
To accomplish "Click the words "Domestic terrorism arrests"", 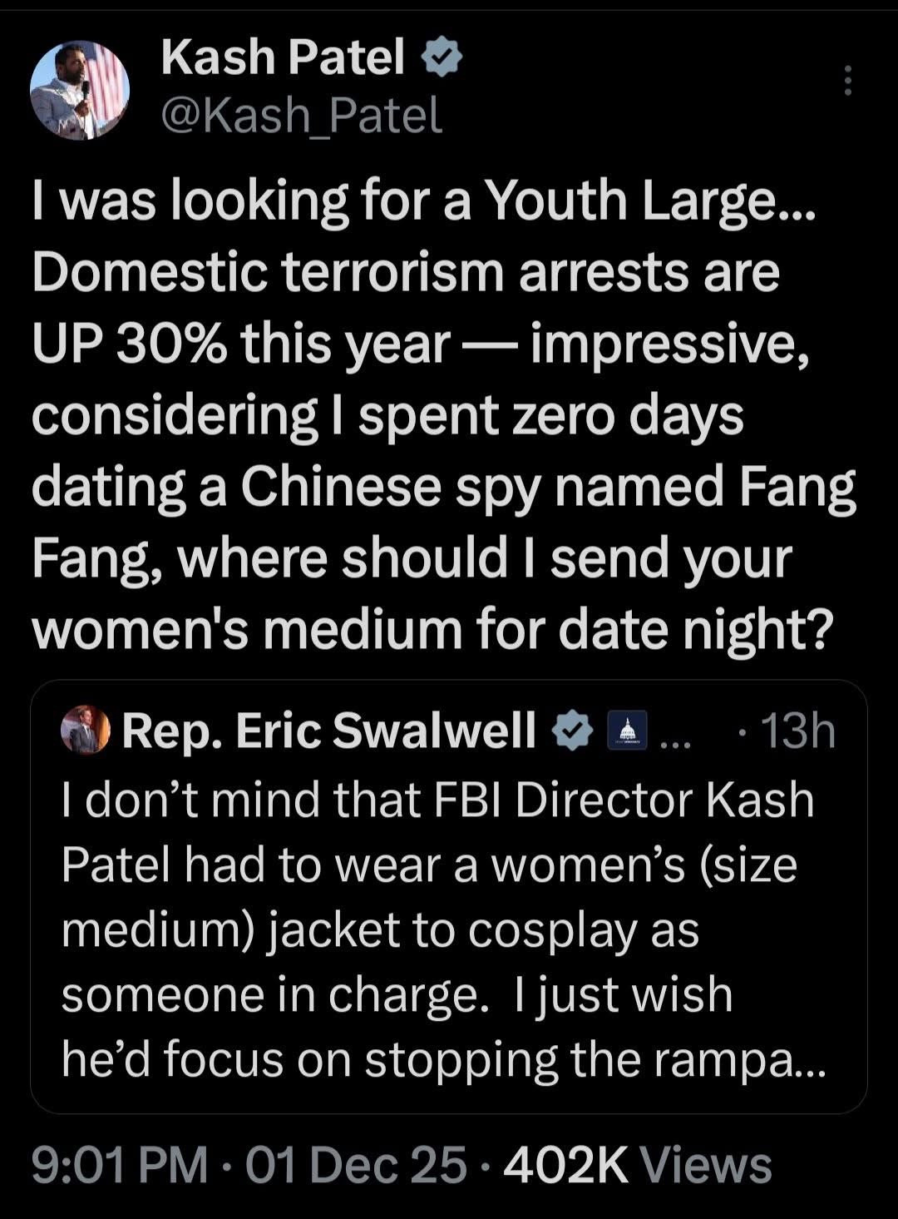I will (269, 272).
